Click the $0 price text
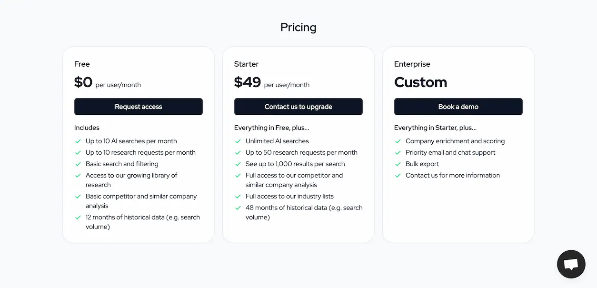This screenshot has width=597, height=288. [x=83, y=82]
